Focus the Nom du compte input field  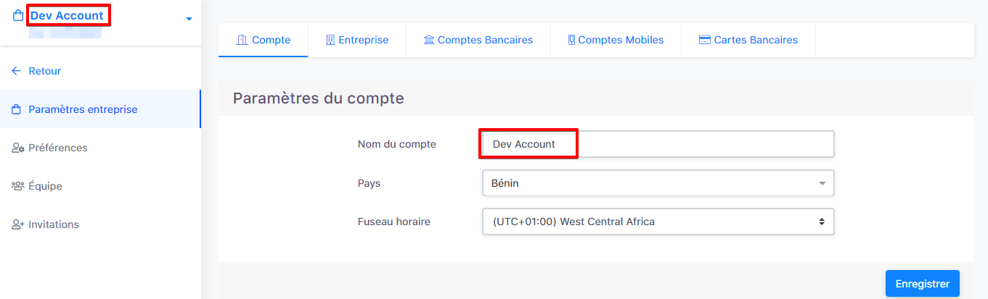tap(658, 144)
